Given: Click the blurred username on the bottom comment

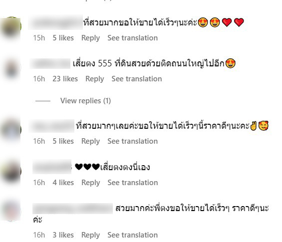Looking at the screenshot, I should (x=72, y=209).
